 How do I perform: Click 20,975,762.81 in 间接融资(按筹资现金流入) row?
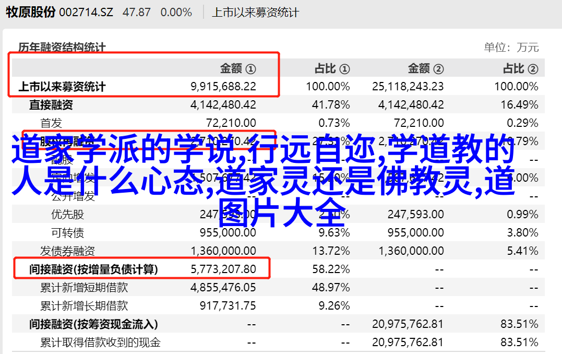coord(408,324)
